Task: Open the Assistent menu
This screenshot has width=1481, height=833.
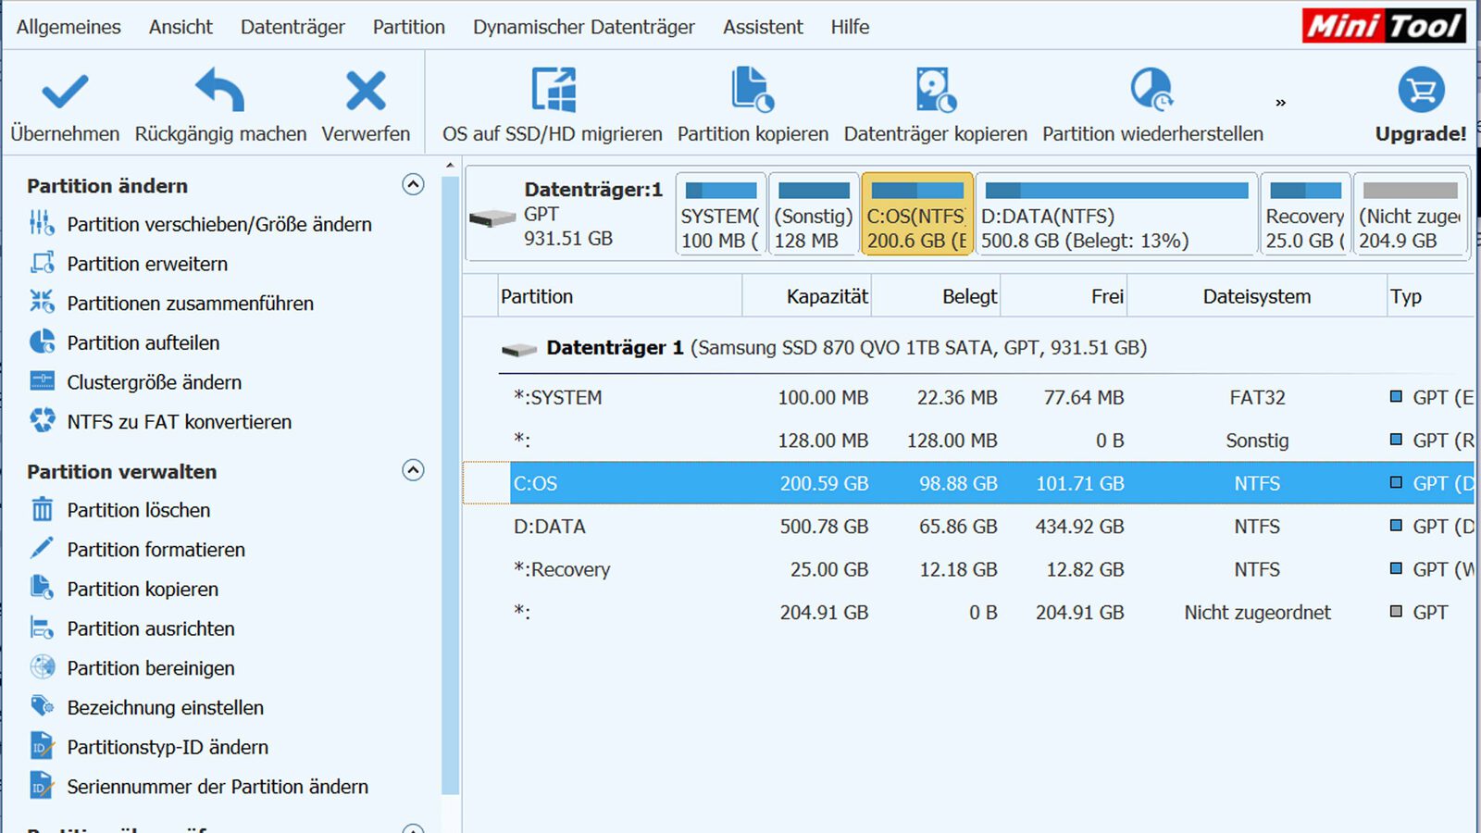Action: [763, 27]
